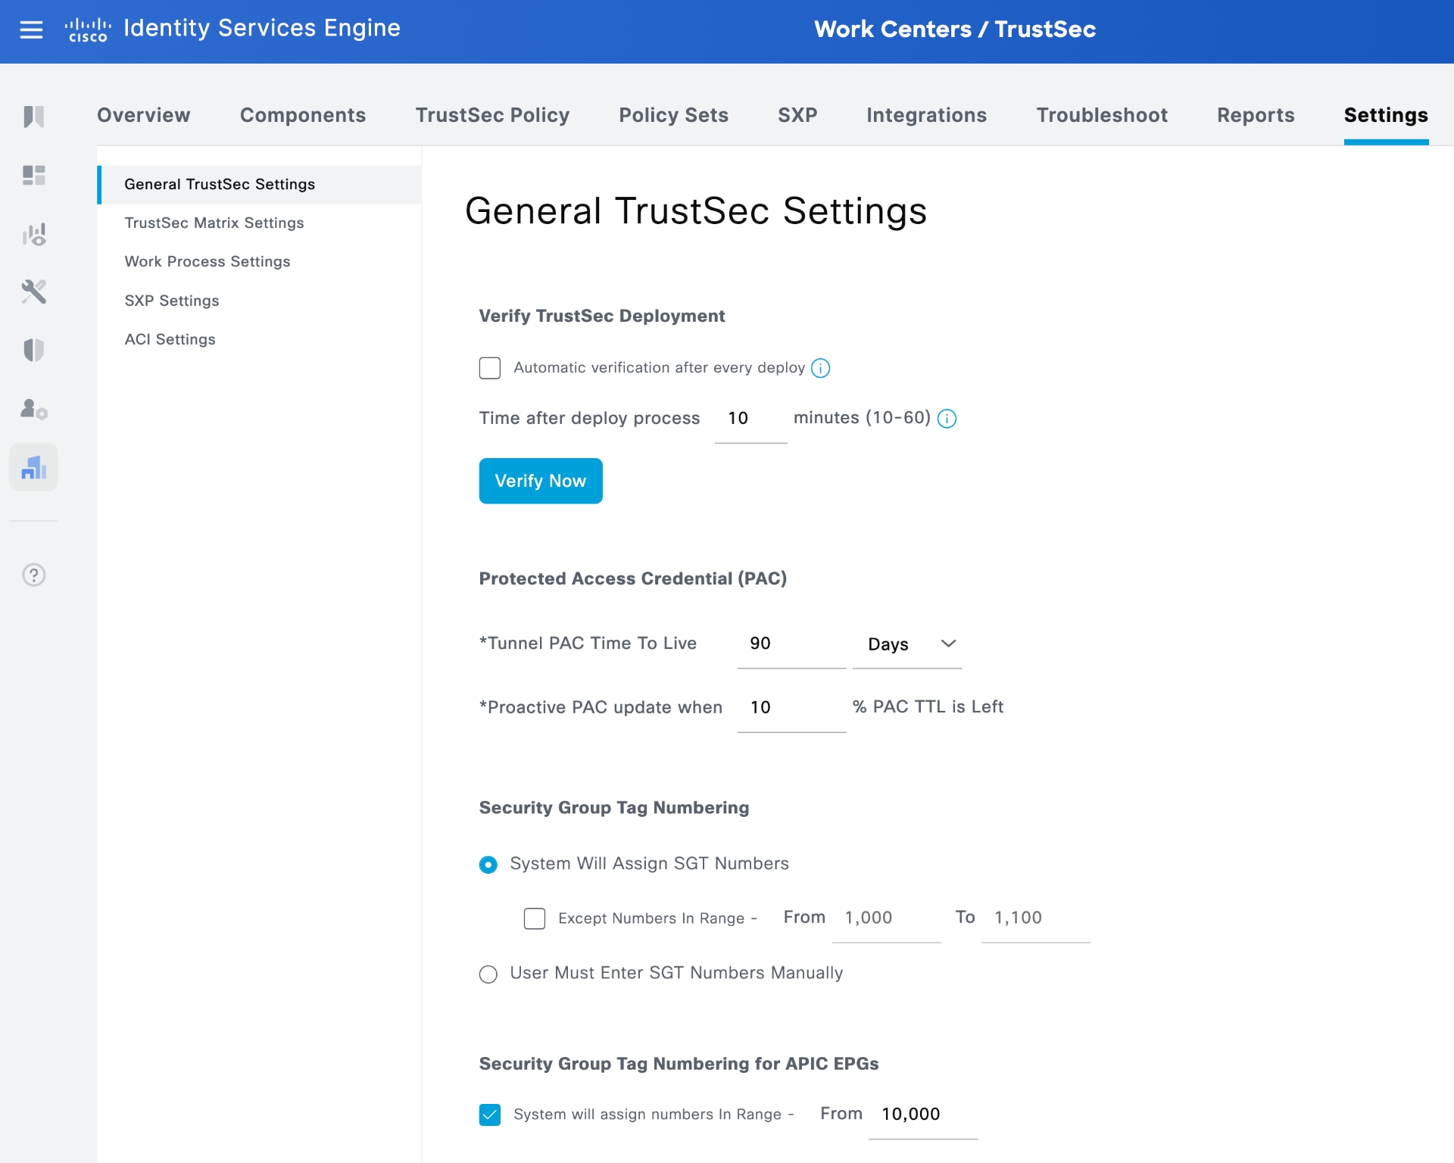Open the hamburger navigation menu
The width and height of the screenshot is (1454, 1163).
(x=31, y=30)
